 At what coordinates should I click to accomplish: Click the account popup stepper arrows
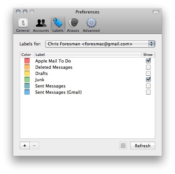coord(152,44)
